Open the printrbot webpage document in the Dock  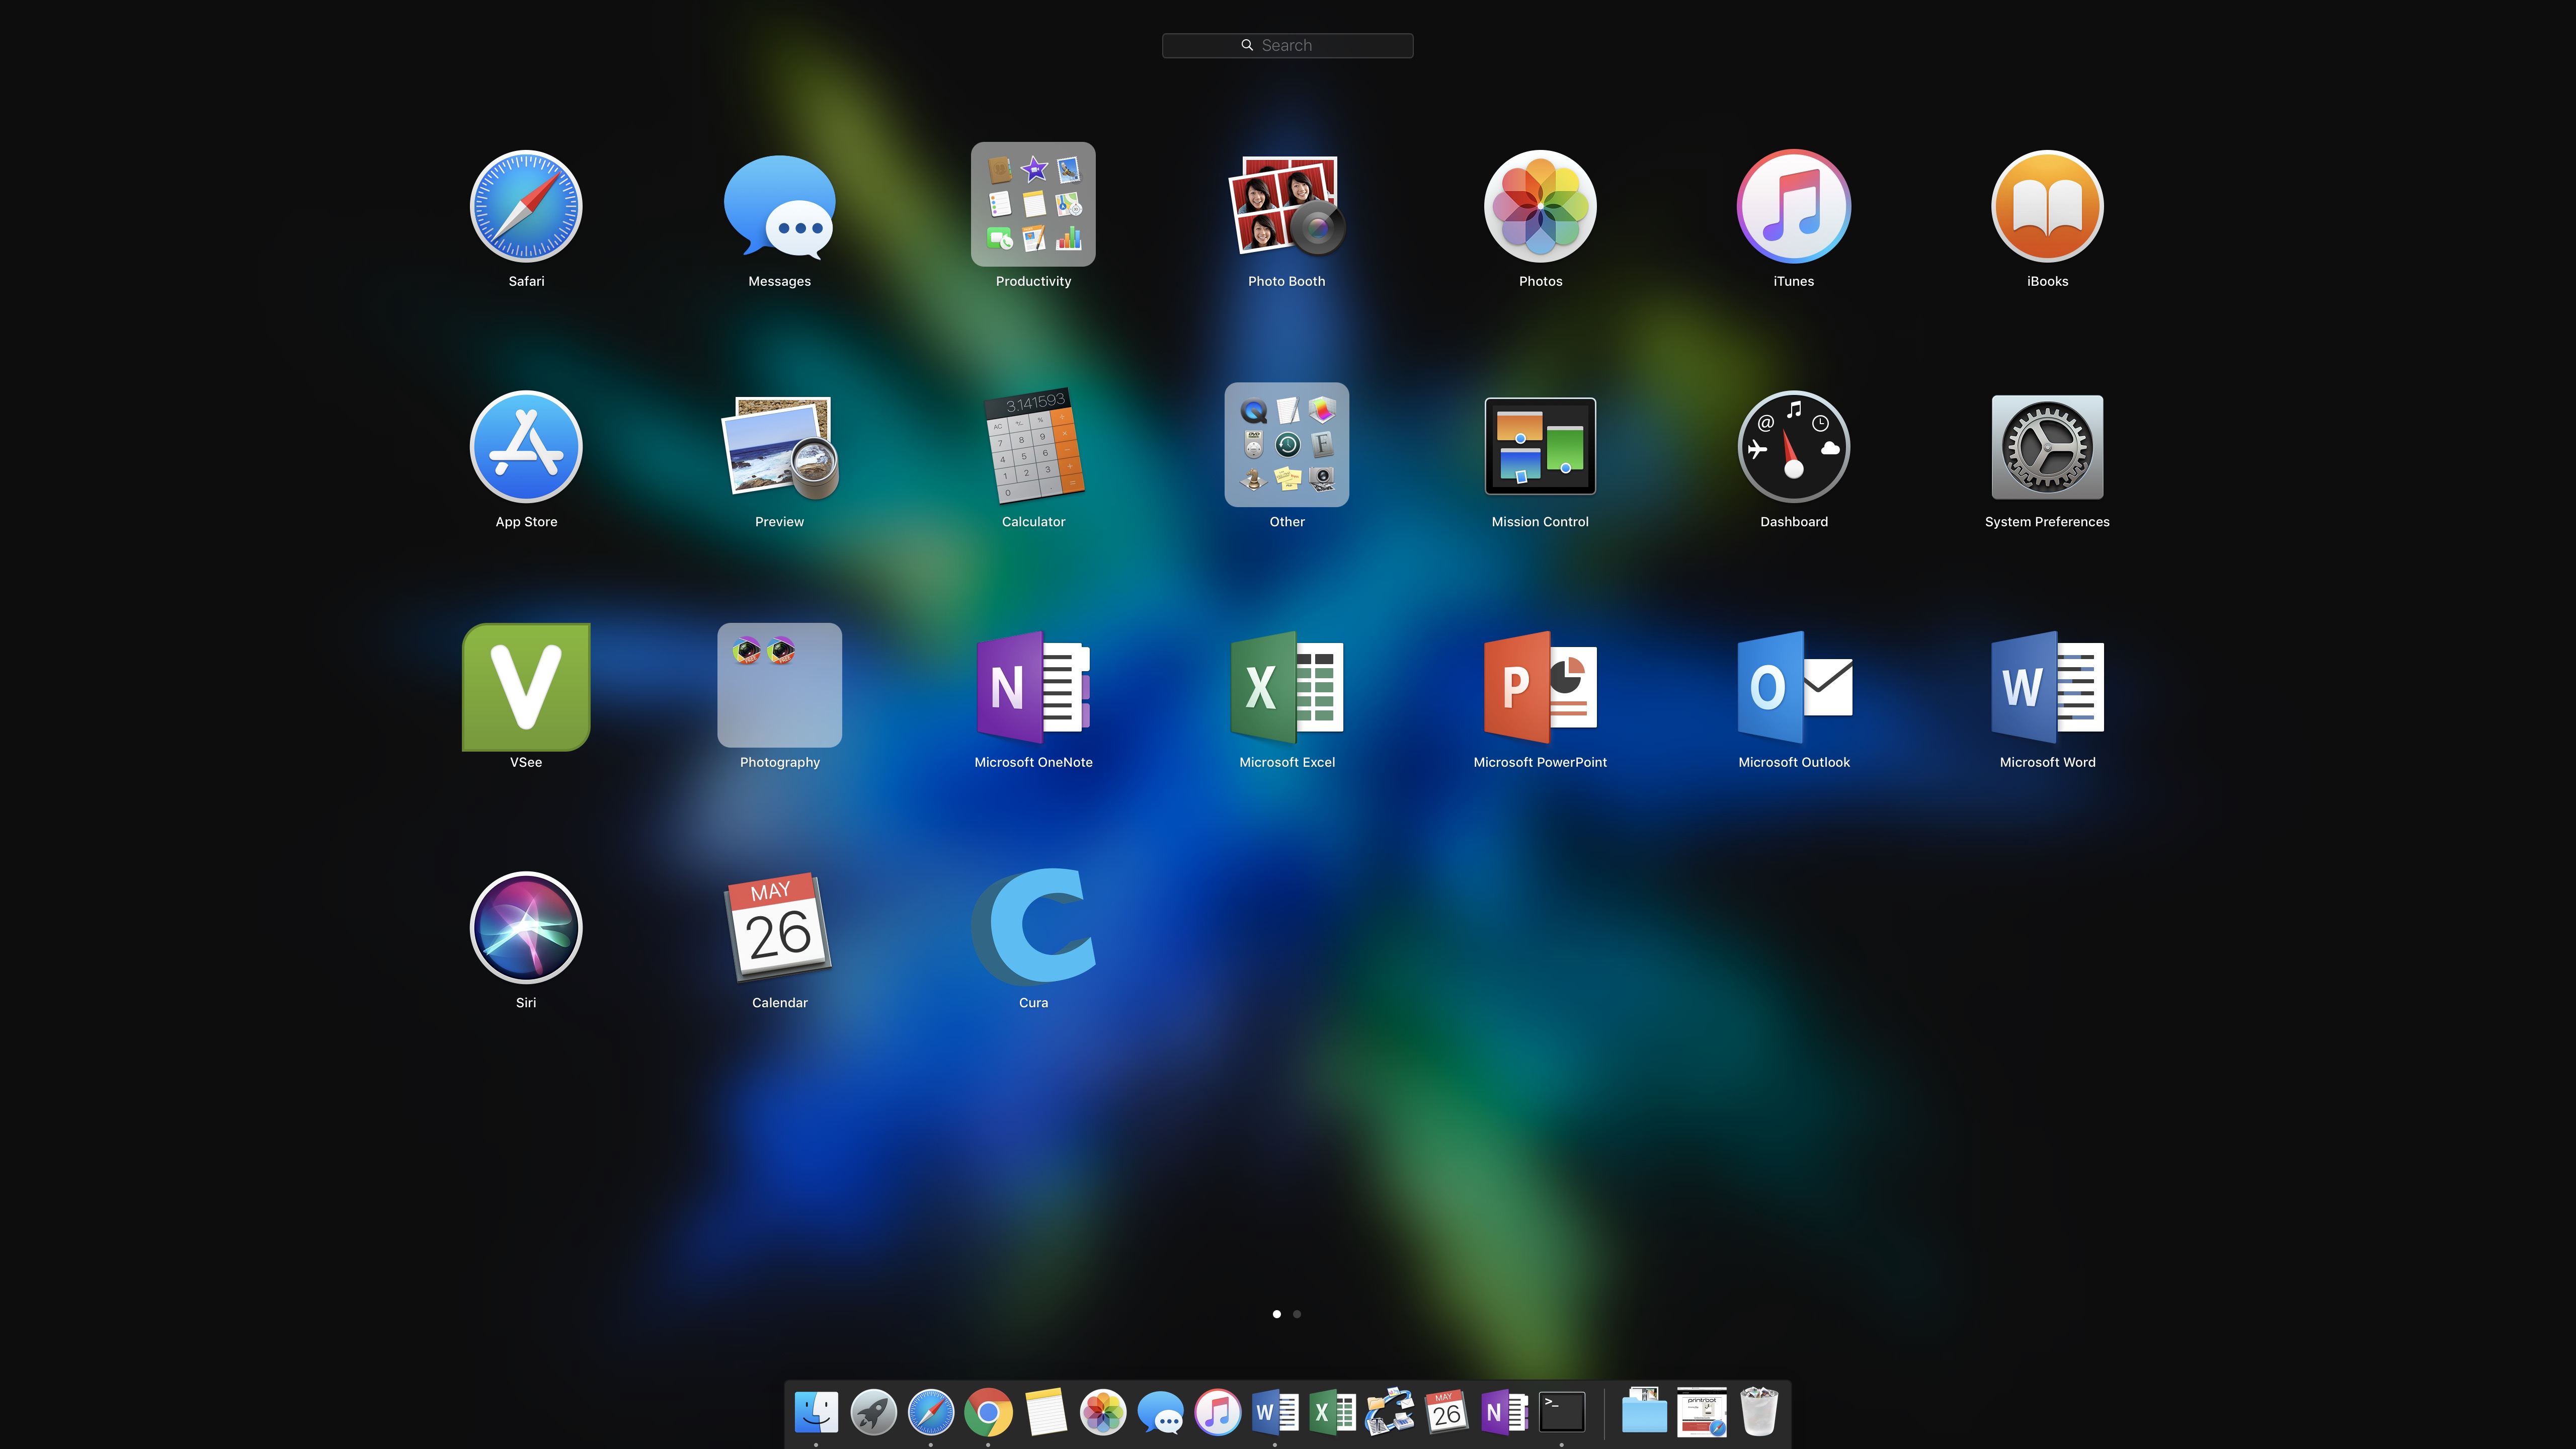tap(1701, 1413)
